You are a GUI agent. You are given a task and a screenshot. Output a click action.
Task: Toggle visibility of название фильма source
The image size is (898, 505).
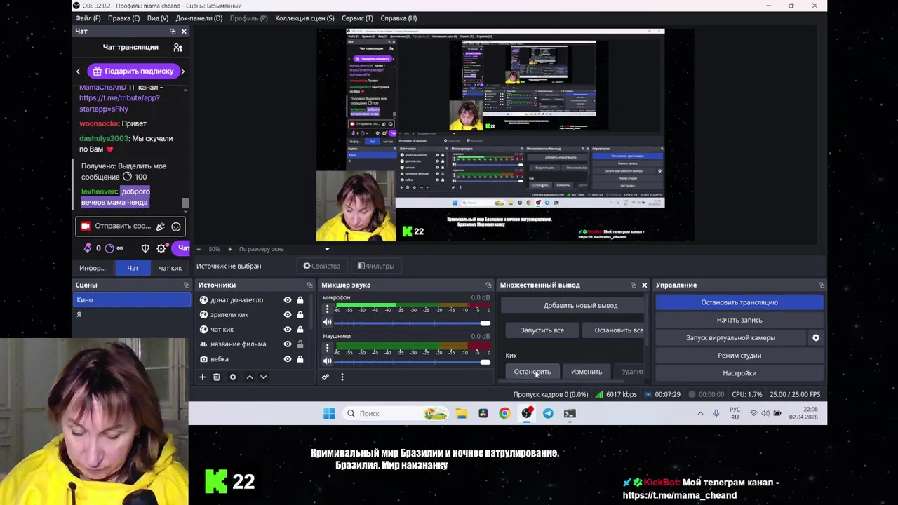[288, 344]
